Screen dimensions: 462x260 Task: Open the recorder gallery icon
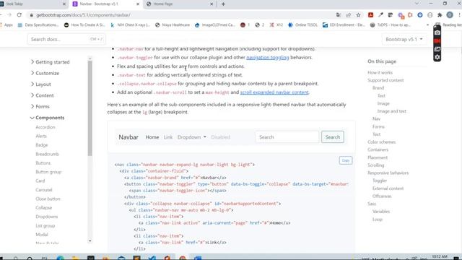pyautogui.click(x=437, y=49)
